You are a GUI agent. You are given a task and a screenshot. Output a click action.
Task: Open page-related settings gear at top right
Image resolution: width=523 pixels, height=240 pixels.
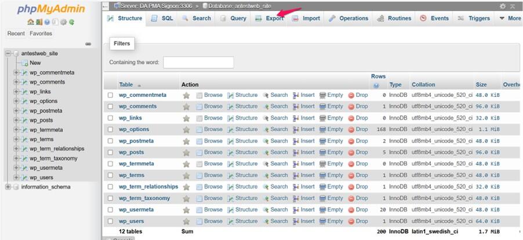(x=503, y=6)
